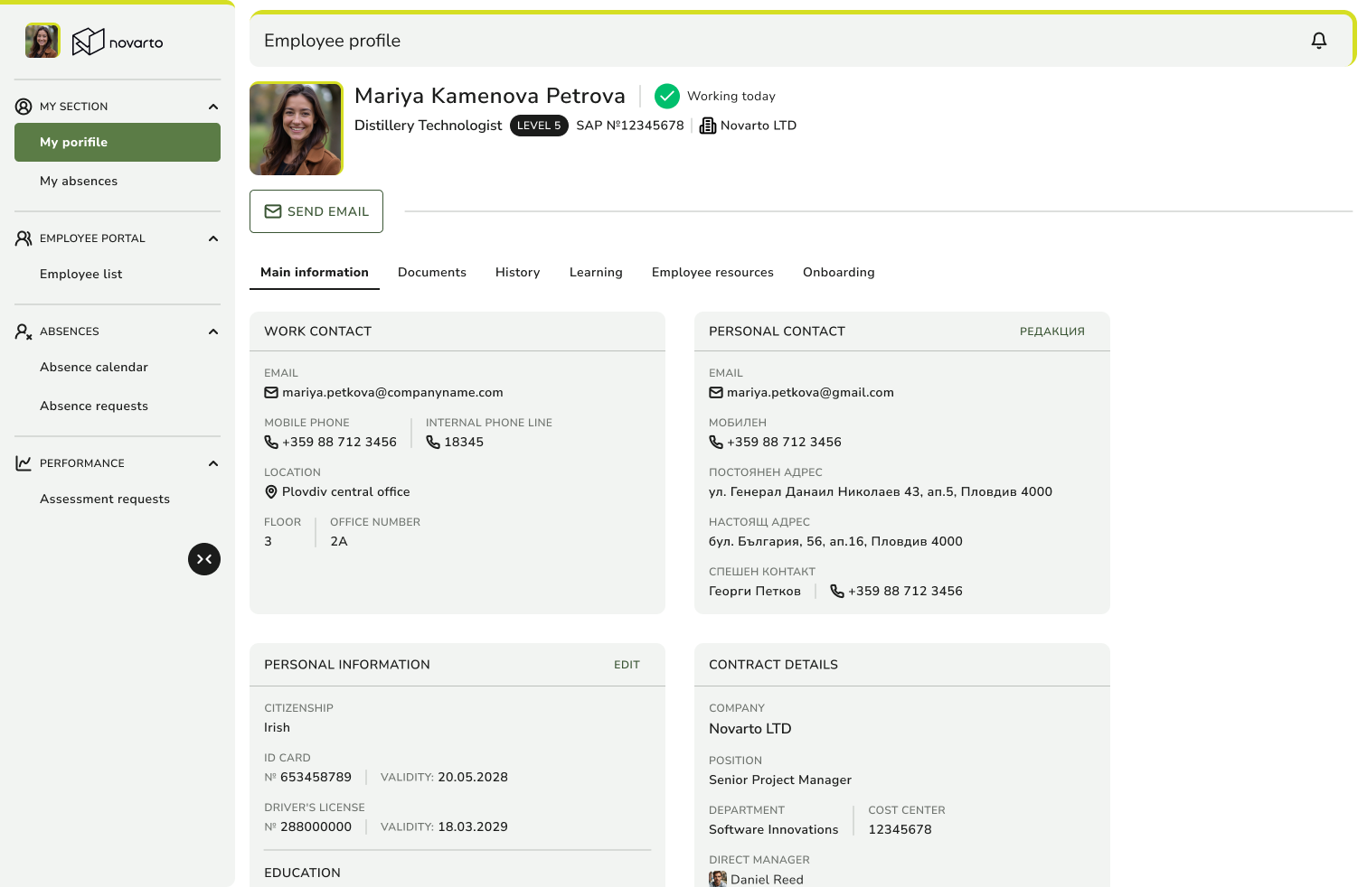Open the notifications bell
The width and height of the screenshot is (1367, 887).
point(1319,41)
